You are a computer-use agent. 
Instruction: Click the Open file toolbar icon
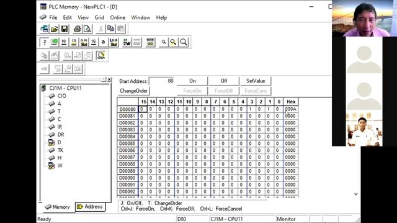[x=54, y=29]
